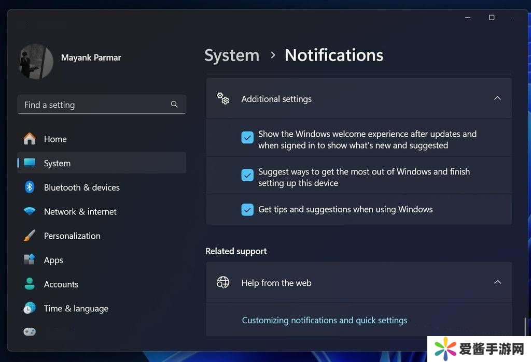The width and height of the screenshot is (531, 362).
Task: Go to Accounts settings page
Action: [61, 284]
